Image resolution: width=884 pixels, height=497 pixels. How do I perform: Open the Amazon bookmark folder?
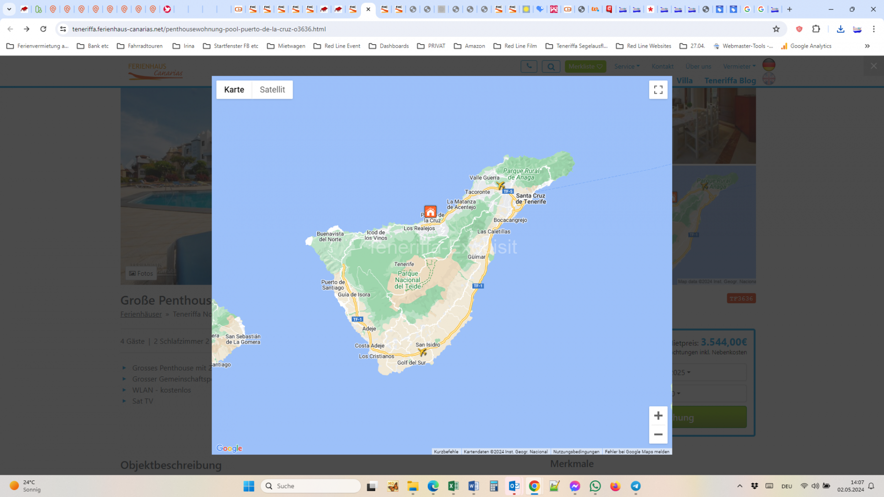470,46
